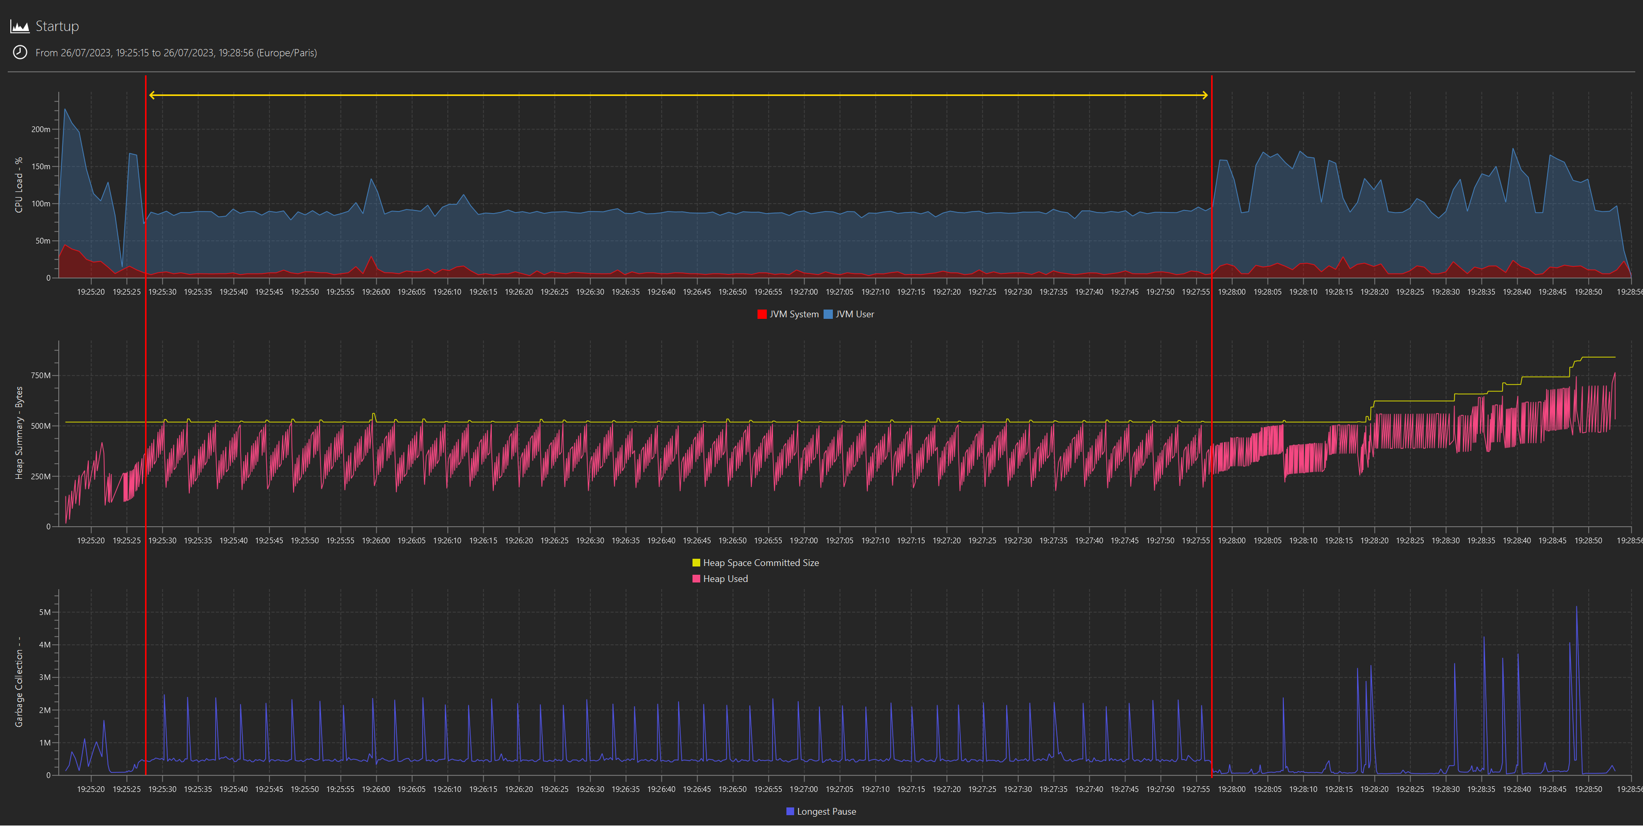Screen dimensions: 1643x826
Task: Click the 50m tick on CPU Load axis
Action: coord(43,240)
